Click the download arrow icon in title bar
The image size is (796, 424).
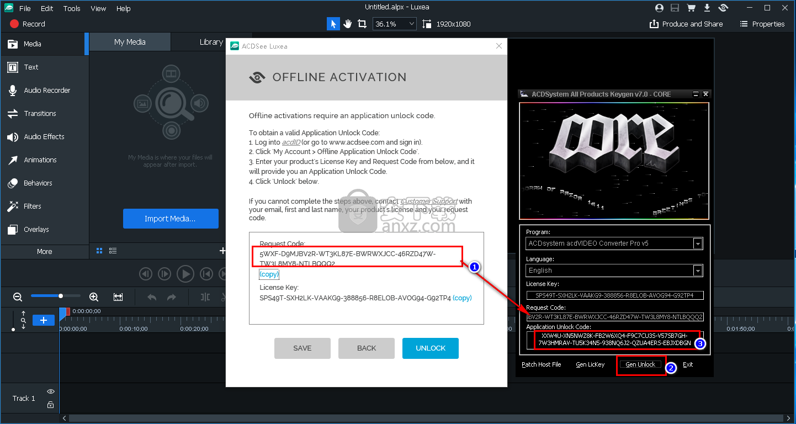click(x=707, y=8)
